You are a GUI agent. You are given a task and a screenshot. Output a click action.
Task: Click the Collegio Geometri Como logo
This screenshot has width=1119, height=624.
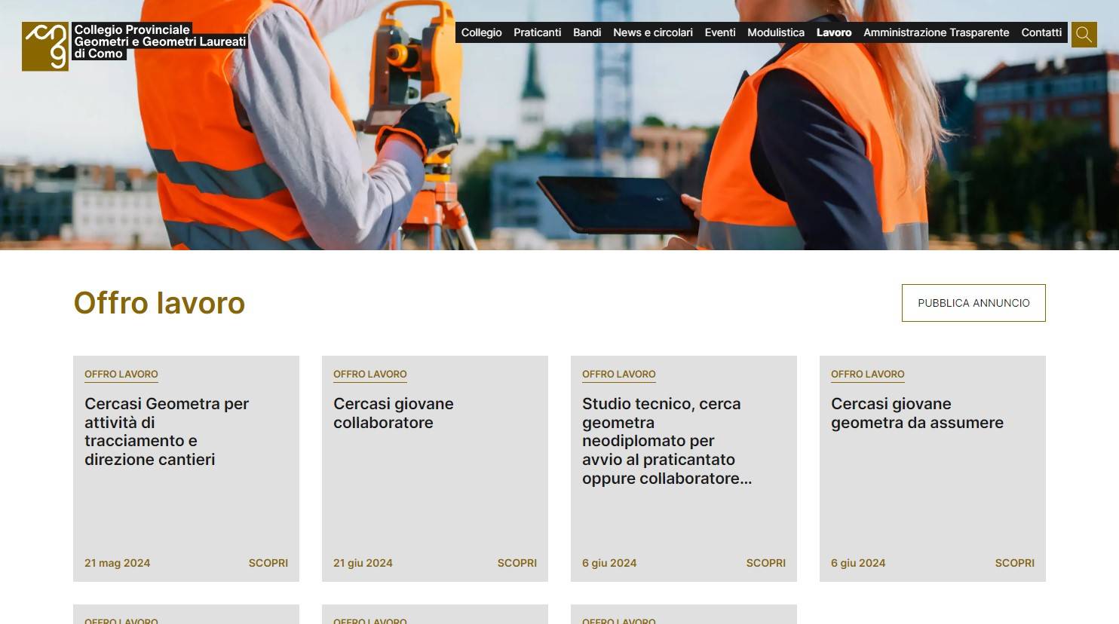coord(135,46)
